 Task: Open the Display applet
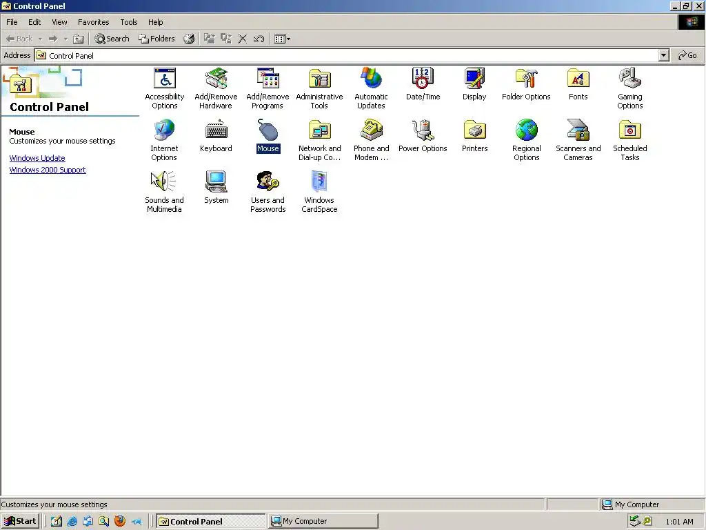[x=474, y=84]
